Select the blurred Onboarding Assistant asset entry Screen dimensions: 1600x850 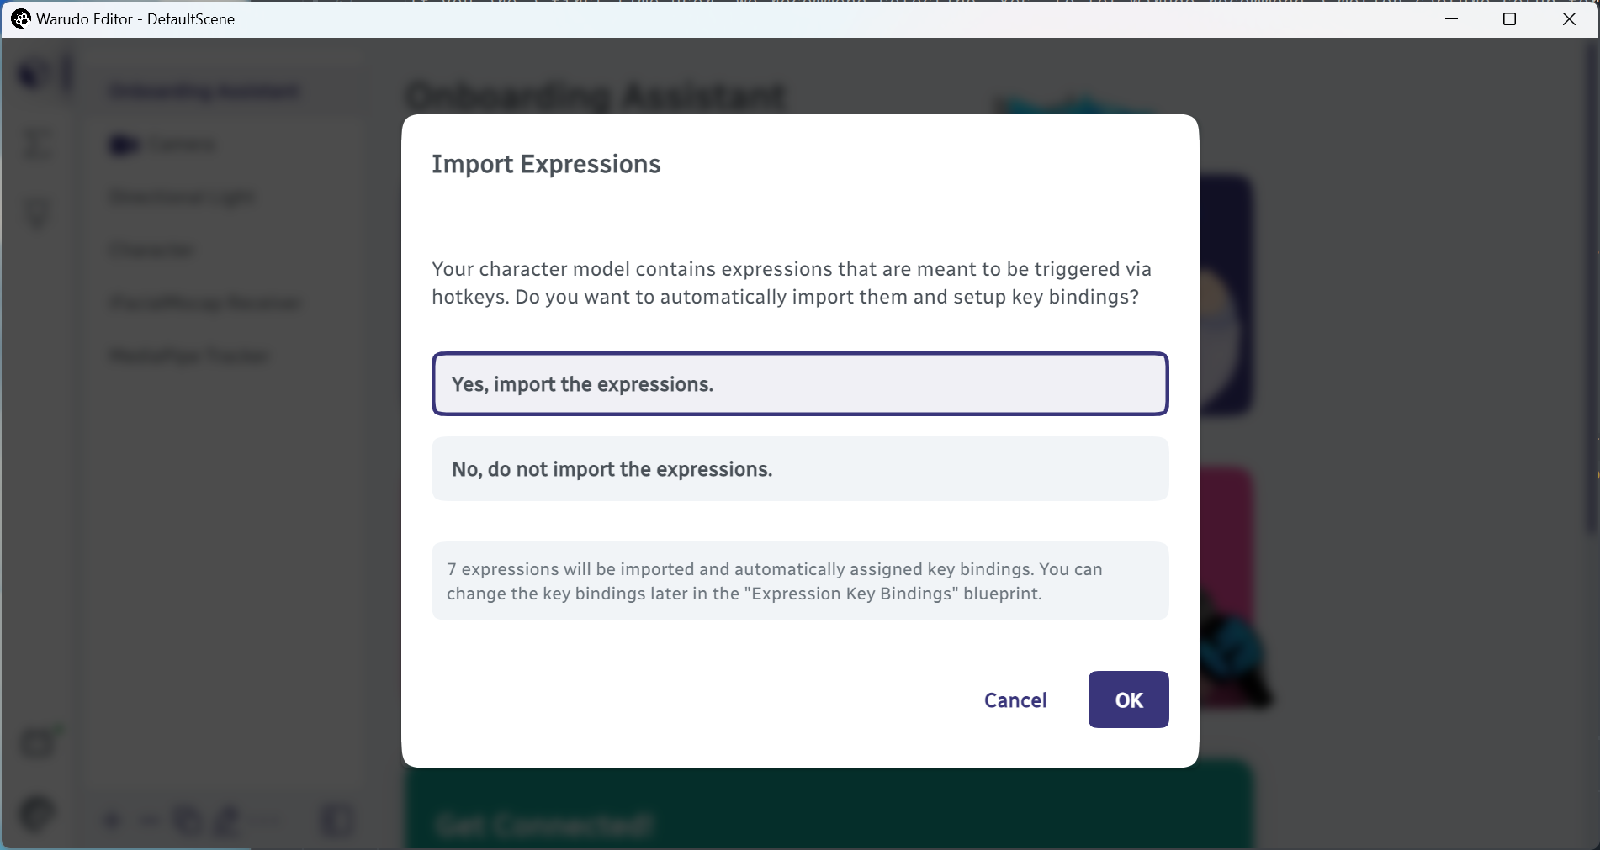pos(204,91)
